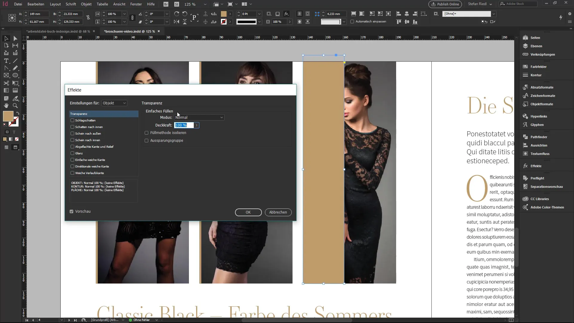Open Einstellungen für Objekt dropdown
This screenshot has height=323, width=574.
coord(114,103)
